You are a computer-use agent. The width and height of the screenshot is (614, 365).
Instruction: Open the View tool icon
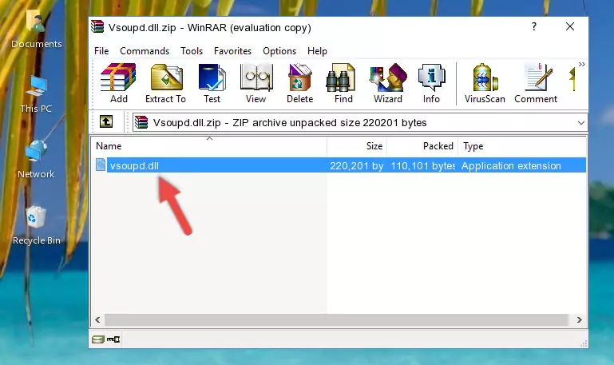point(256,83)
